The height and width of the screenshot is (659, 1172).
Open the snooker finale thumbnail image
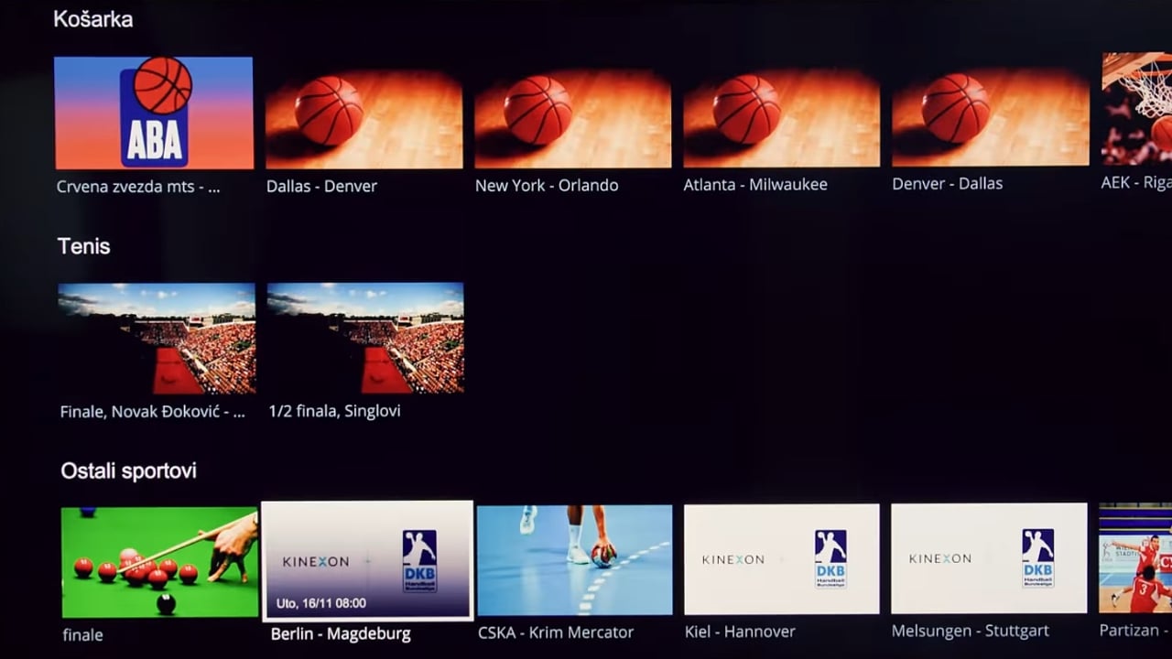(x=159, y=562)
